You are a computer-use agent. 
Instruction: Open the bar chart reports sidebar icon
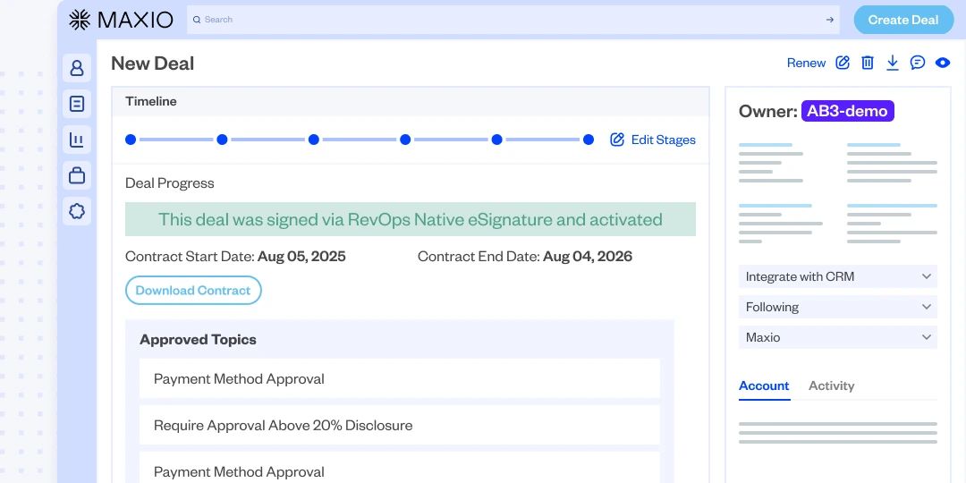(x=76, y=140)
